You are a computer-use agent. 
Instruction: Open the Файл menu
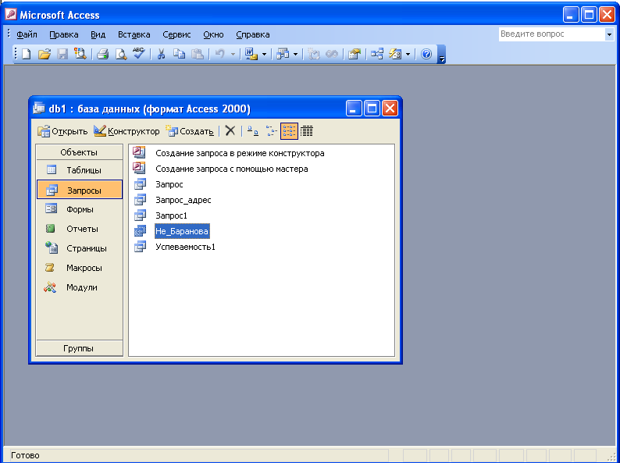click(27, 34)
